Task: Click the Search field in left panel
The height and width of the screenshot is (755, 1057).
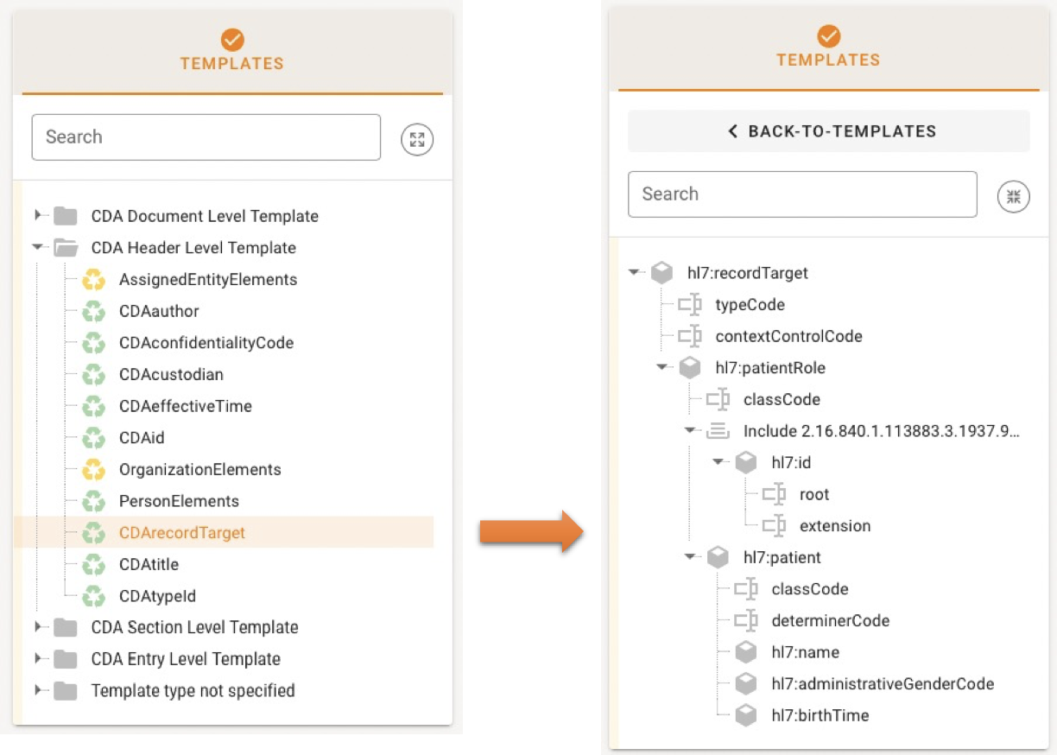Action: point(206,137)
